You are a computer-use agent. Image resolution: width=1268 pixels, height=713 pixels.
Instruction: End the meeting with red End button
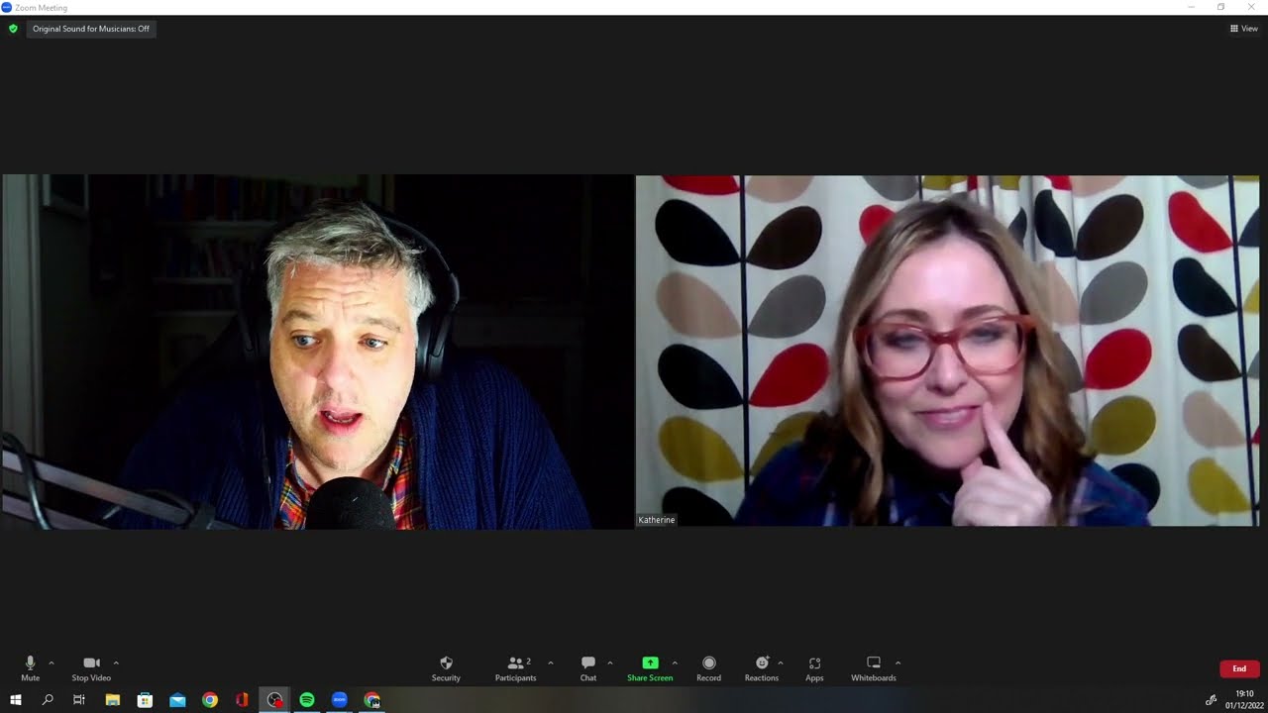[x=1239, y=668]
